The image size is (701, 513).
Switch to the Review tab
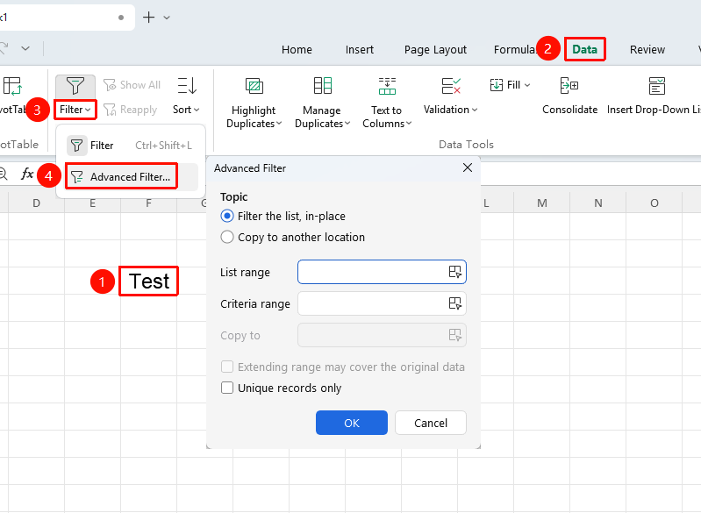(x=647, y=50)
